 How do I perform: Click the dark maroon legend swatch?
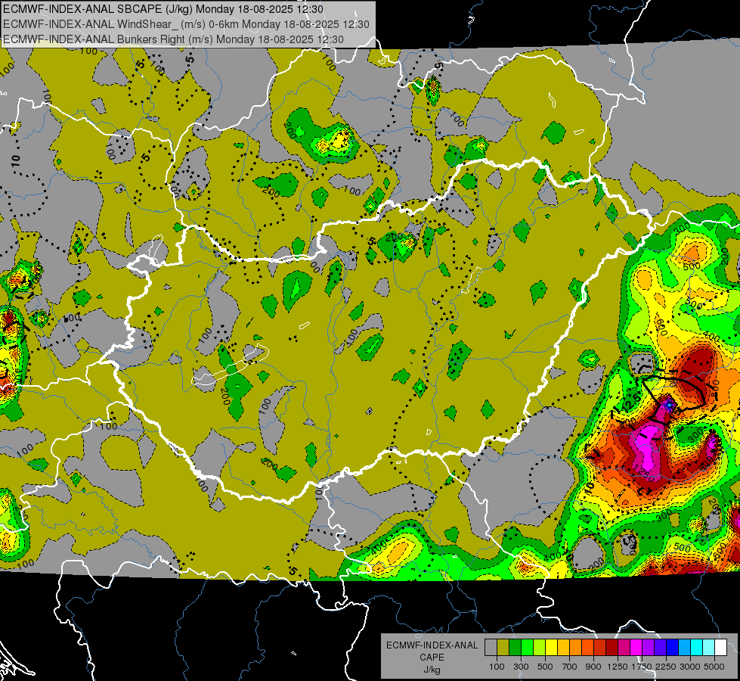[x=612, y=648]
